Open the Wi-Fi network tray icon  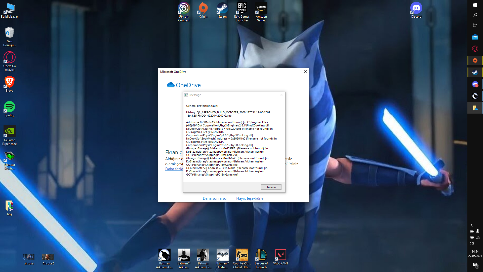pos(478,237)
